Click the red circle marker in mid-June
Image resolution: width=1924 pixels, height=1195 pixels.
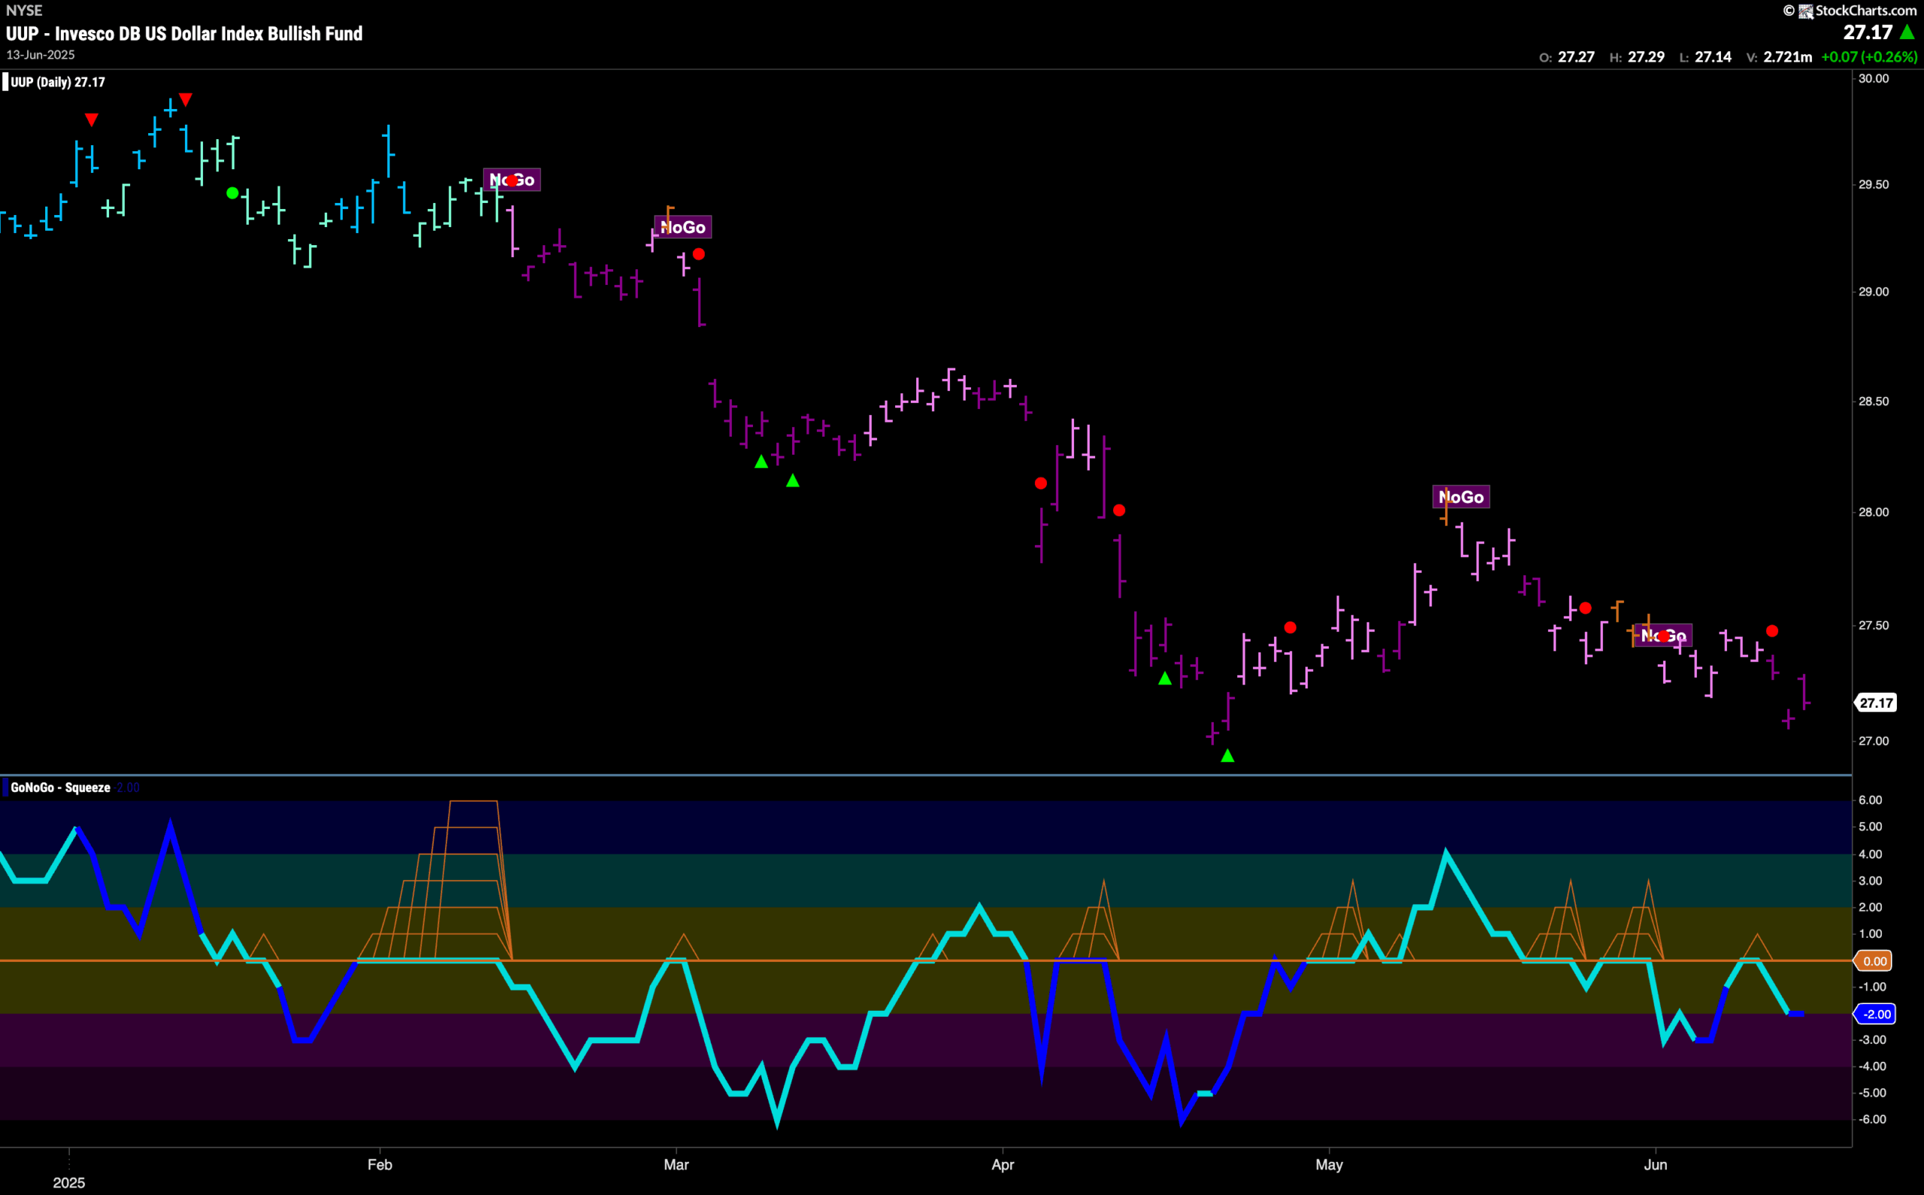[1772, 631]
